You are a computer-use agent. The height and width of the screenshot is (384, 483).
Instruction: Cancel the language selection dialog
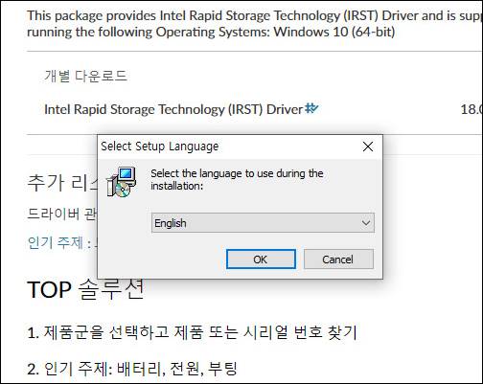click(x=338, y=259)
